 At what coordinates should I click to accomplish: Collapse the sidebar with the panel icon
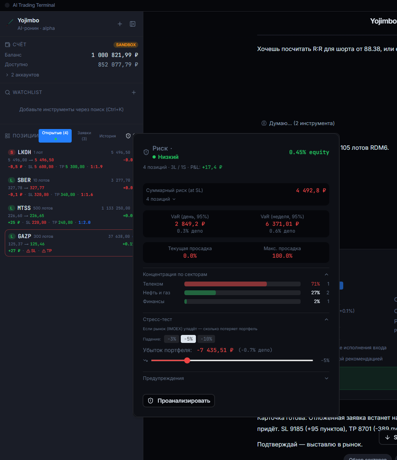[133, 24]
